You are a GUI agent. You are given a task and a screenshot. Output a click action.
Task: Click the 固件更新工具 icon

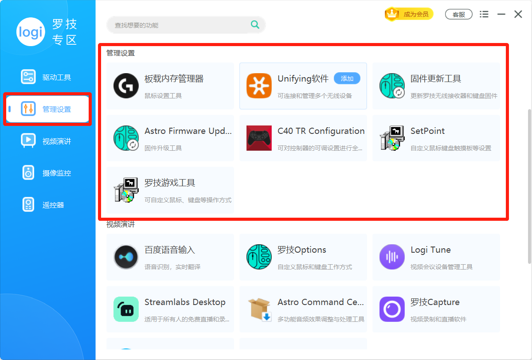pos(392,86)
